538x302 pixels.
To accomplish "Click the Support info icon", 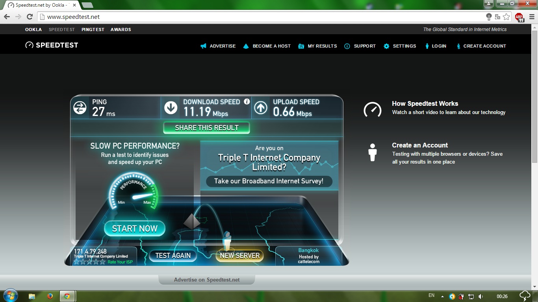I will (x=347, y=46).
